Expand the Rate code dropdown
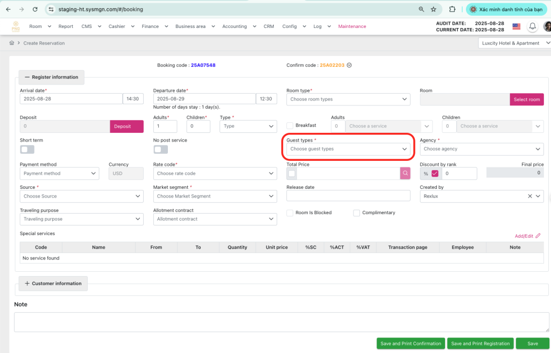Screen dimensions: 551x353 (x=215, y=174)
